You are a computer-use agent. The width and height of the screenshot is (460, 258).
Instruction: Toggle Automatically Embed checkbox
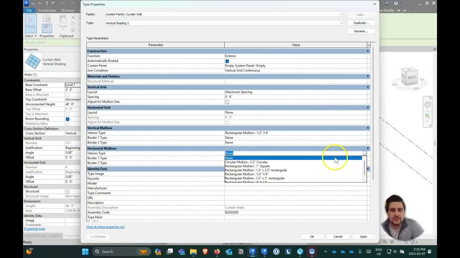pos(227,61)
